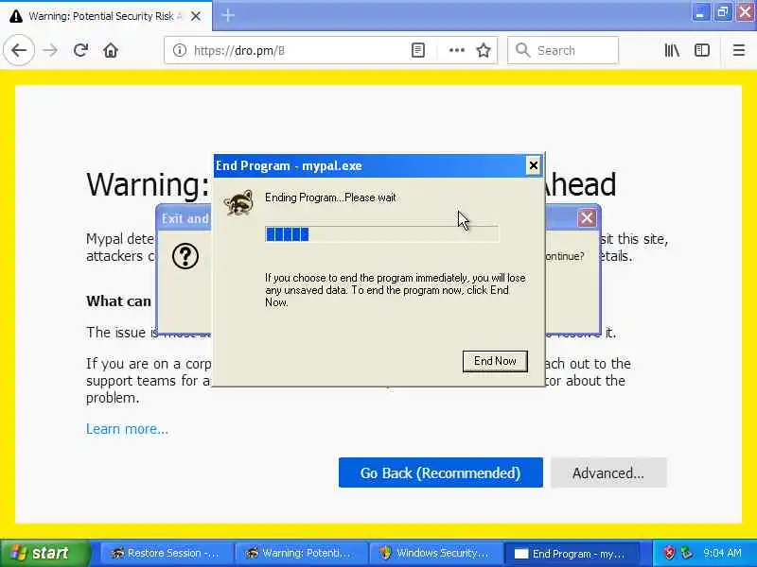Click the red security shield tray icon

669,553
